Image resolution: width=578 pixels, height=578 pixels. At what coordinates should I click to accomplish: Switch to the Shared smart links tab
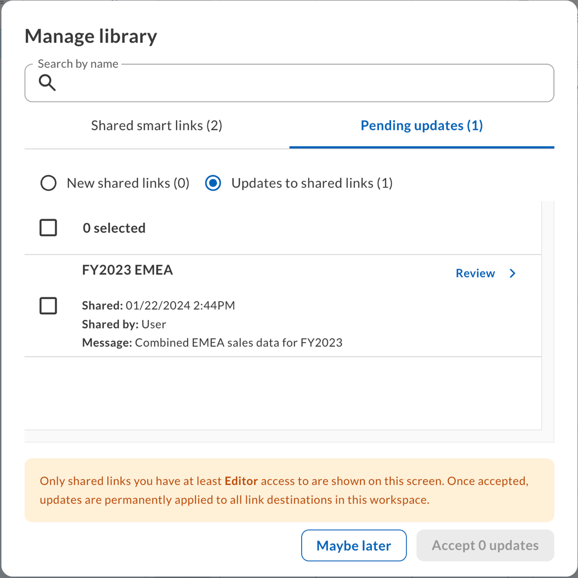point(156,125)
